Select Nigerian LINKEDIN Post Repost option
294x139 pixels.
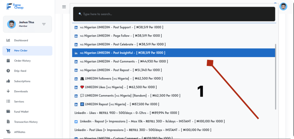coord(173,70)
